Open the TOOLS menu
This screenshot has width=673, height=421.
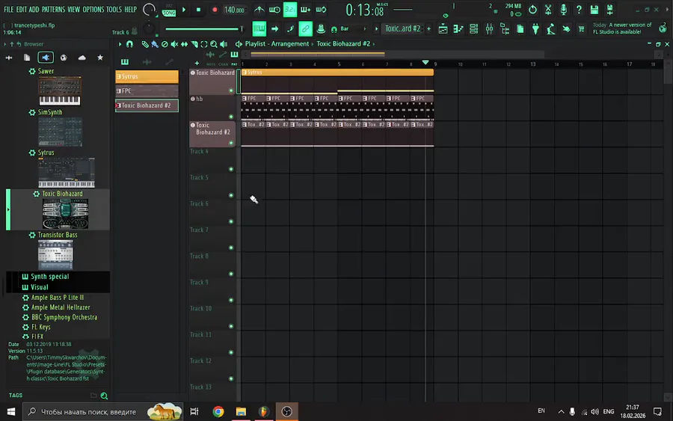pyautogui.click(x=114, y=10)
